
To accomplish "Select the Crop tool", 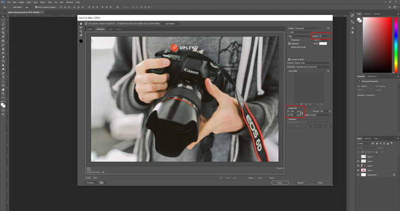I will [x=3, y=33].
